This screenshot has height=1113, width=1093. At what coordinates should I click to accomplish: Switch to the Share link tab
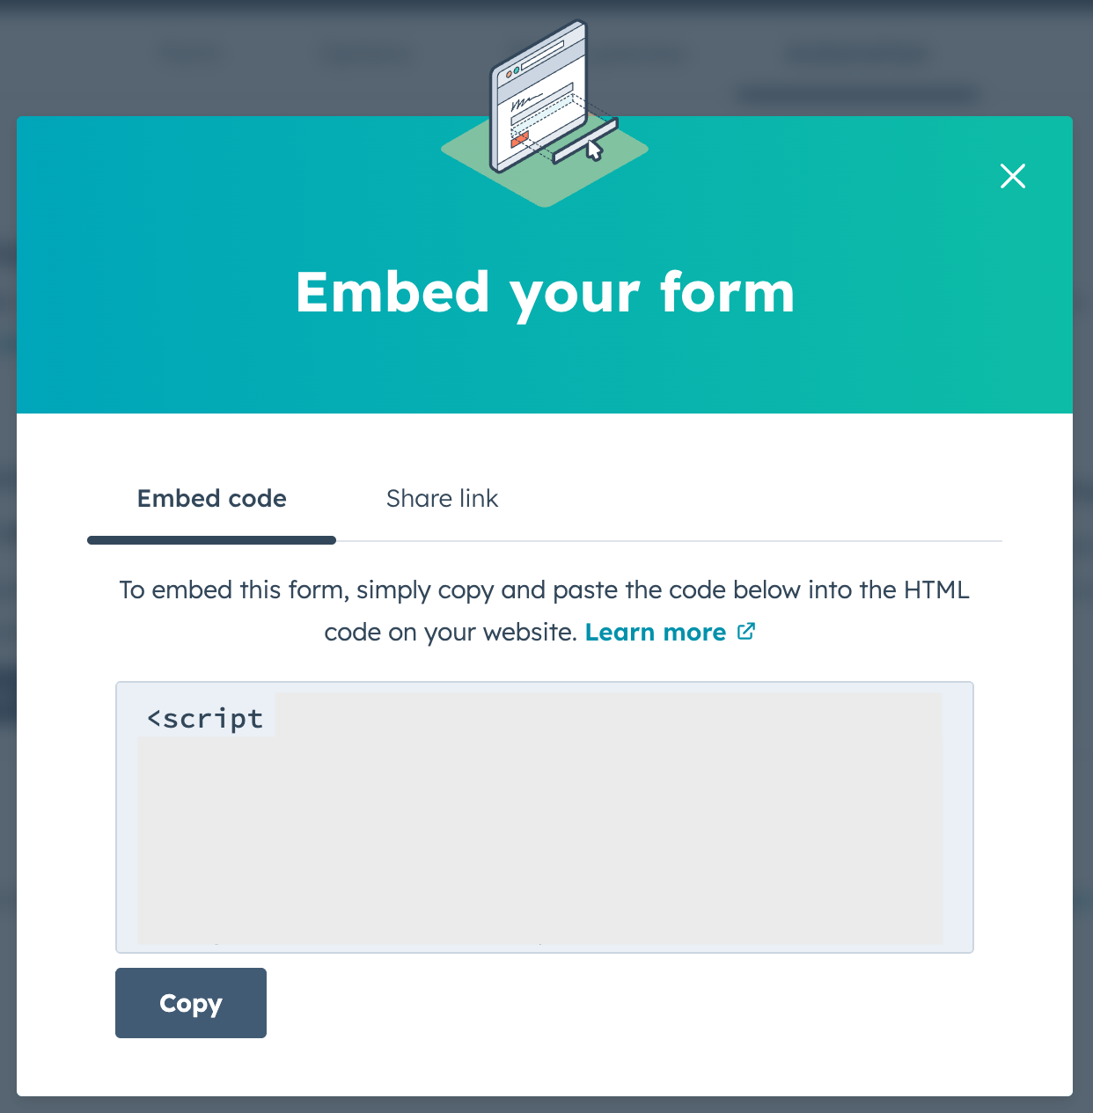[x=442, y=498]
